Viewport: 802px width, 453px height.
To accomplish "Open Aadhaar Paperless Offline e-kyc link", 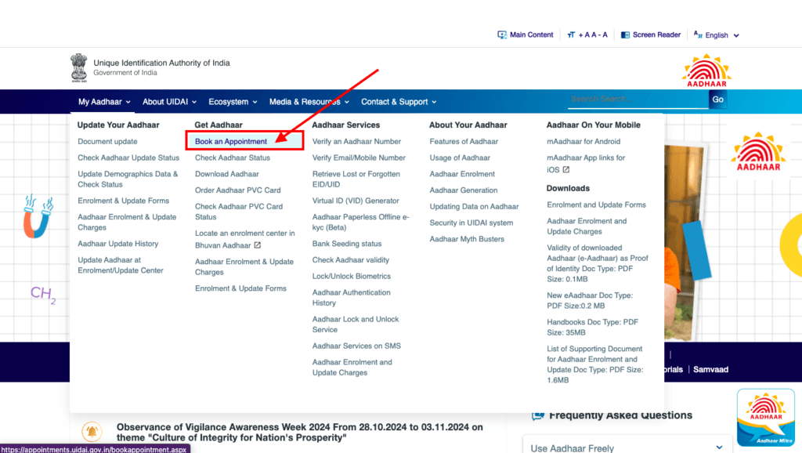I will pos(360,222).
